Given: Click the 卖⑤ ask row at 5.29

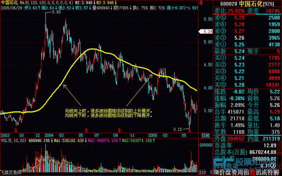Looking at the screenshot, I should pos(247,18).
